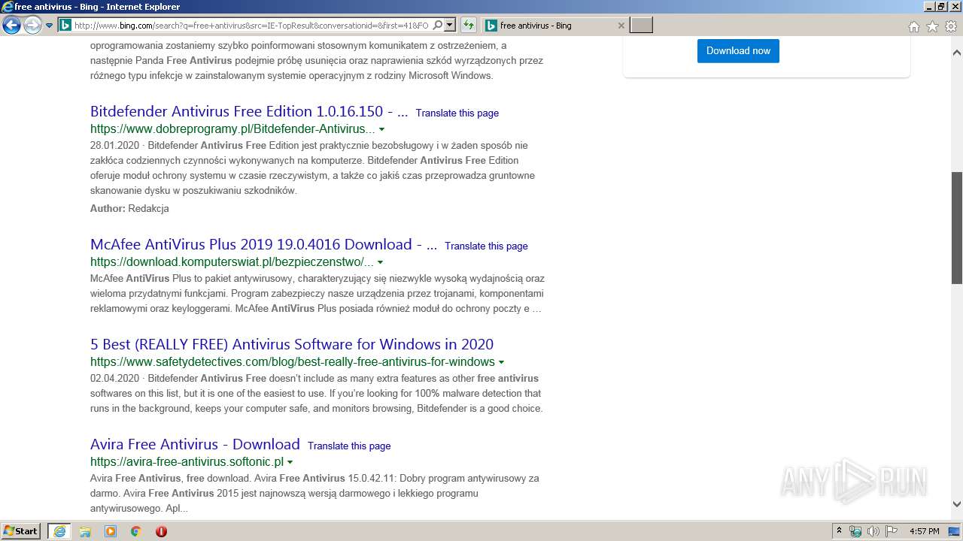This screenshot has height=541, width=963.
Task: Click the search magnifier in the address bar
Action: tap(438, 26)
